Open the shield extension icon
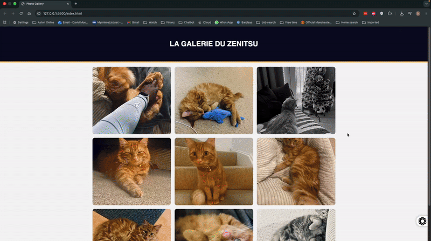Image resolution: width=431 pixels, height=241 pixels. [381, 13]
